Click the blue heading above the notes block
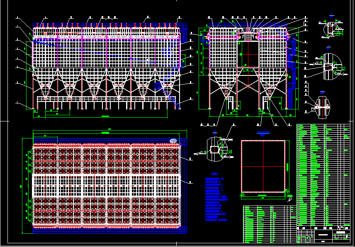The height and width of the screenshot is (247, 355). pos(214,174)
